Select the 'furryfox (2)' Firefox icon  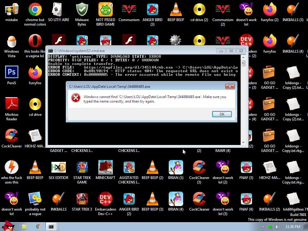click(x=269, y=12)
